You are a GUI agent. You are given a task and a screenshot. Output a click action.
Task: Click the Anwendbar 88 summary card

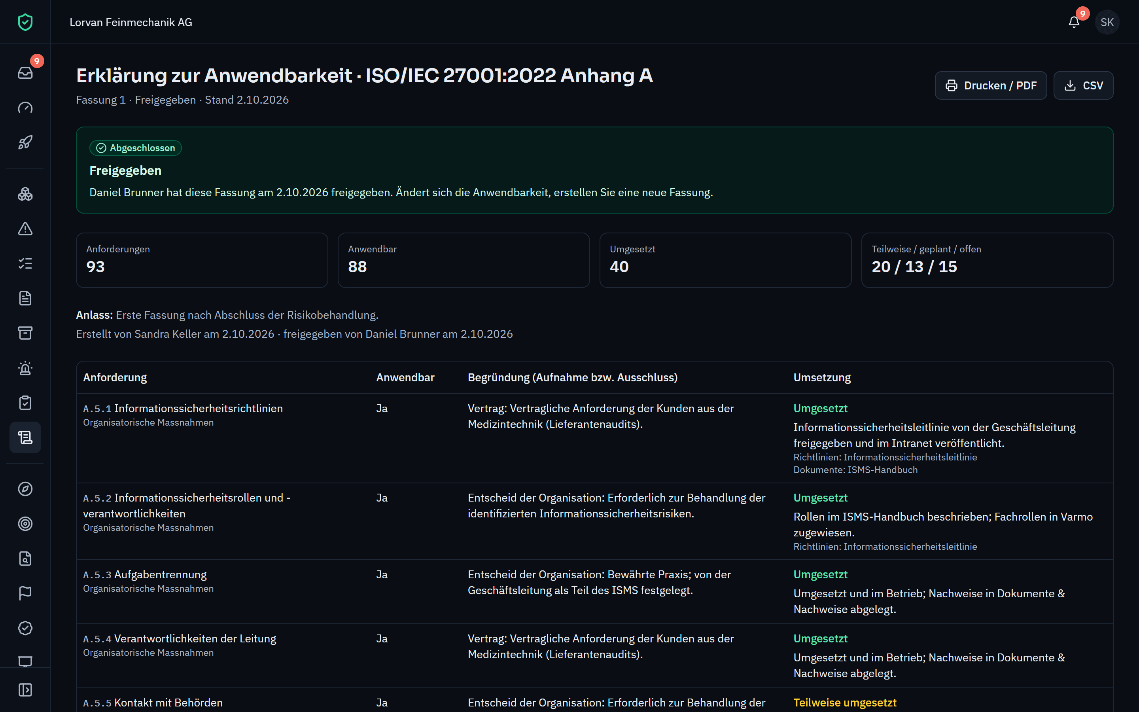coord(464,260)
